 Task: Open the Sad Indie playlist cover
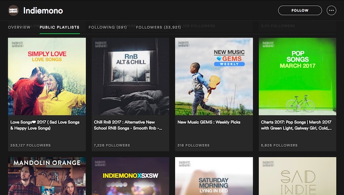pos(297,176)
